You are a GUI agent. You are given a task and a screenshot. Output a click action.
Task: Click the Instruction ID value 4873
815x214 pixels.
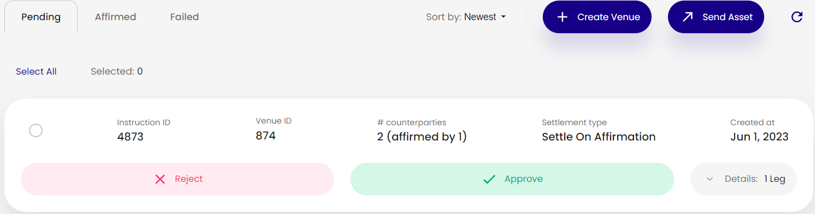[x=130, y=137]
